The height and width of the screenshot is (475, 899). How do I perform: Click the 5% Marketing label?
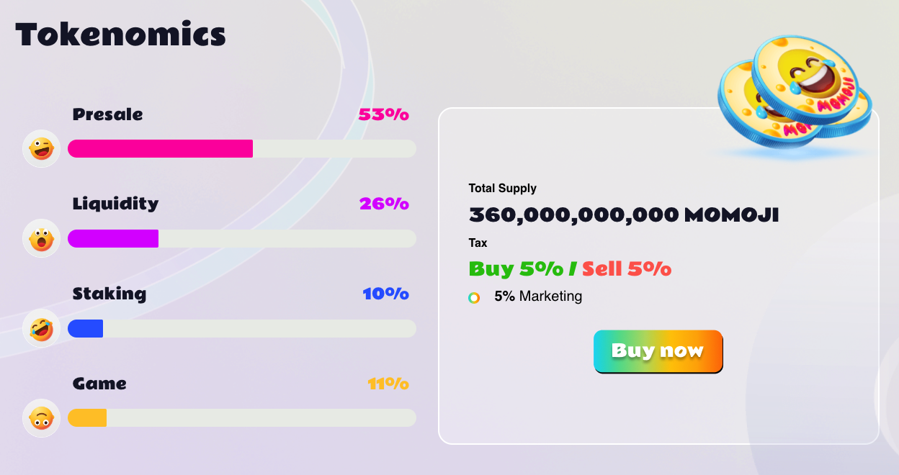(538, 297)
